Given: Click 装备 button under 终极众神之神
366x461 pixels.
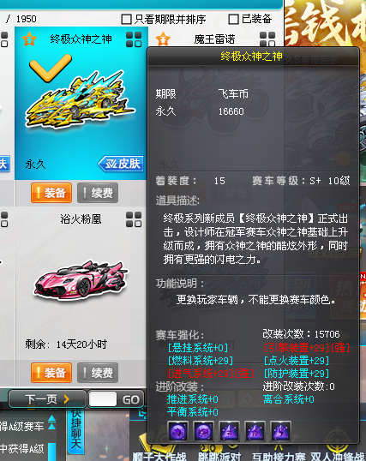Looking at the screenshot, I should coord(51,193).
